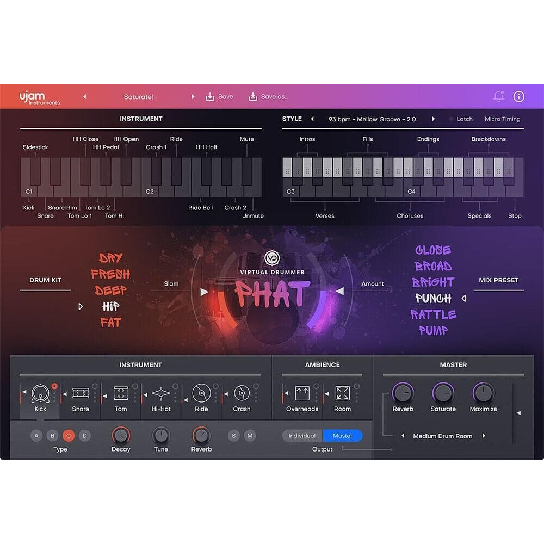Solo the kick with the S button
544x544 pixels.
pos(233,436)
